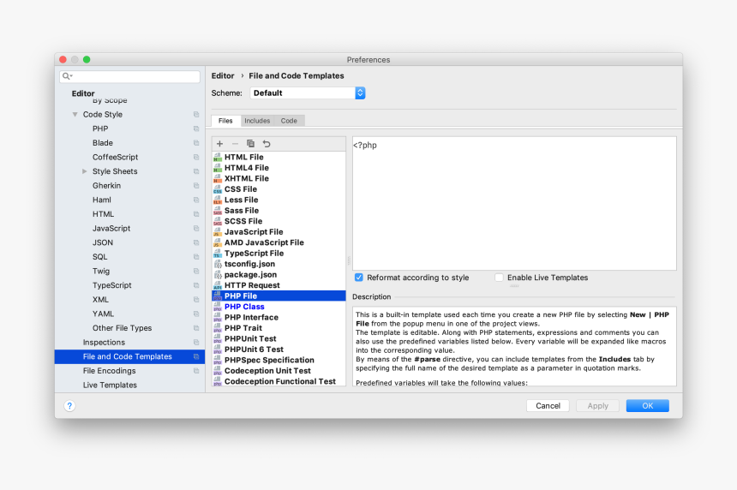
Task: Click the icon beside Inspections
Action: point(196,343)
